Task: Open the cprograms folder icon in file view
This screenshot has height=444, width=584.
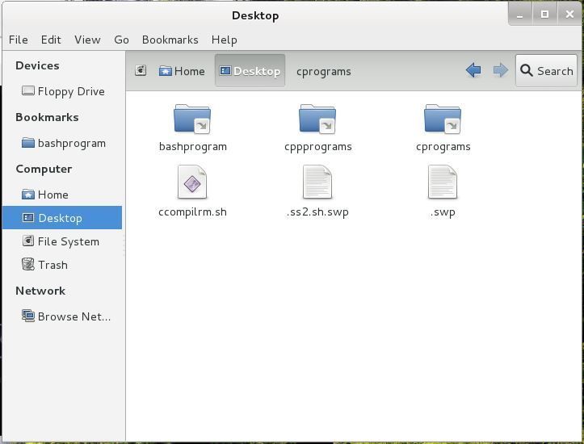Action: pyautogui.click(x=443, y=119)
